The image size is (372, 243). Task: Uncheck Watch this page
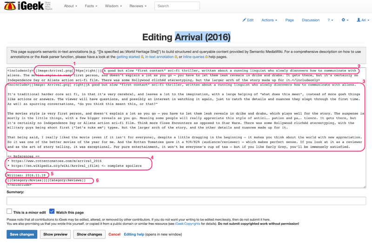[x=52, y=211]
